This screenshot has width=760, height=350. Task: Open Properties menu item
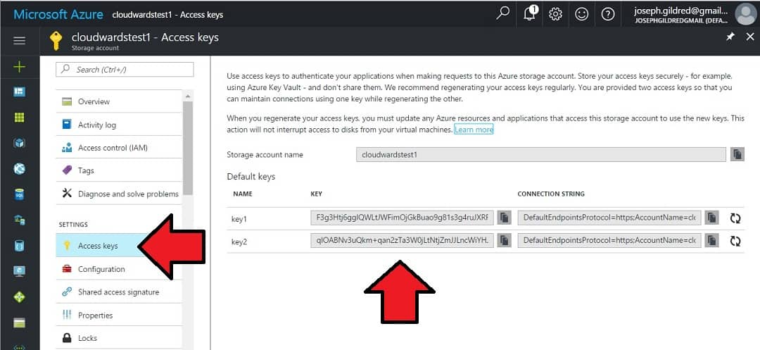(119, 315)
